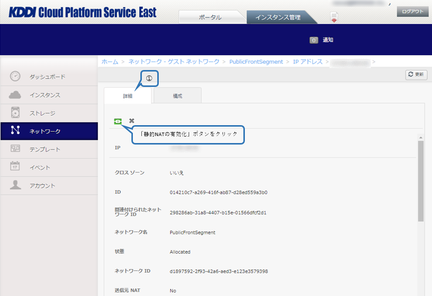
Task: Click the green Enable Static NAT icon
Action: (118, 121)
